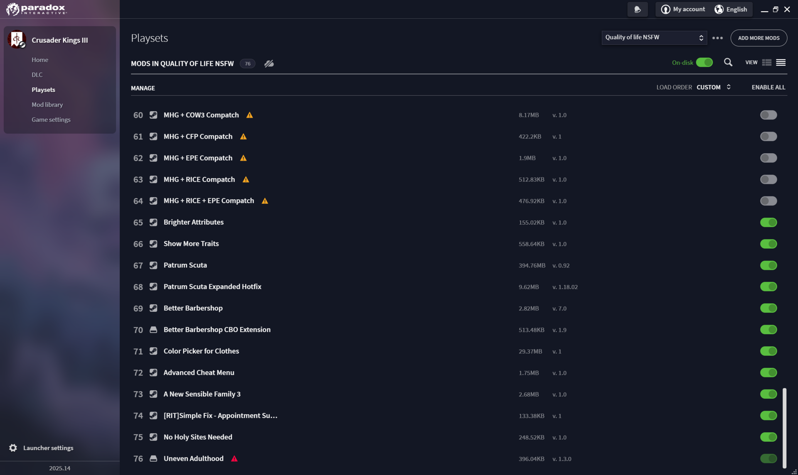Click the Paradox Interactive logo
This screenshot has width=798, height=475.
pyautogui.click(x=36, y=9)
